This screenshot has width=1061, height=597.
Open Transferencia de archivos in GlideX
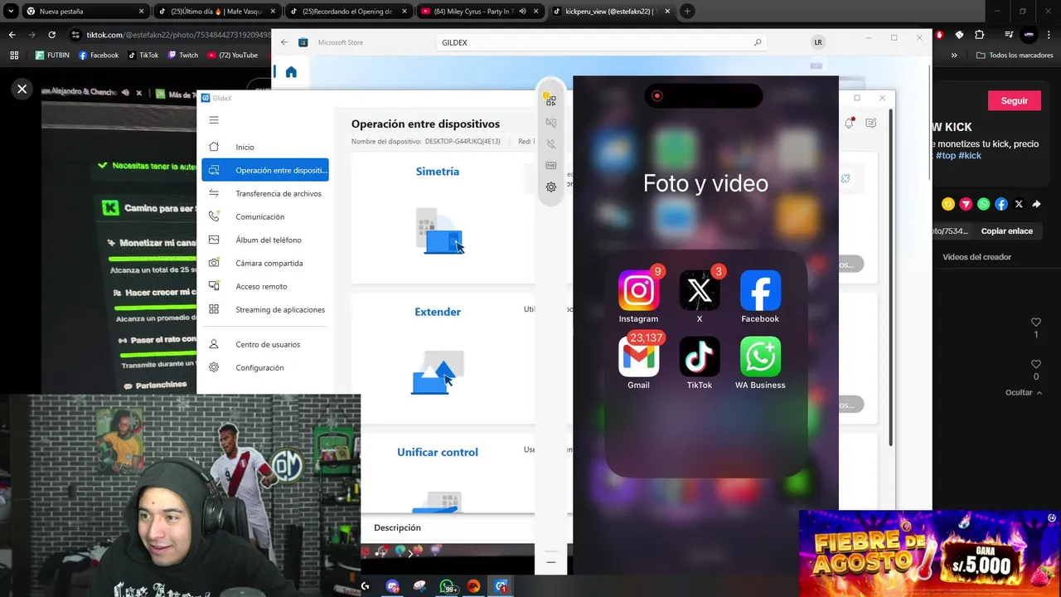click(x=265, y=193)
